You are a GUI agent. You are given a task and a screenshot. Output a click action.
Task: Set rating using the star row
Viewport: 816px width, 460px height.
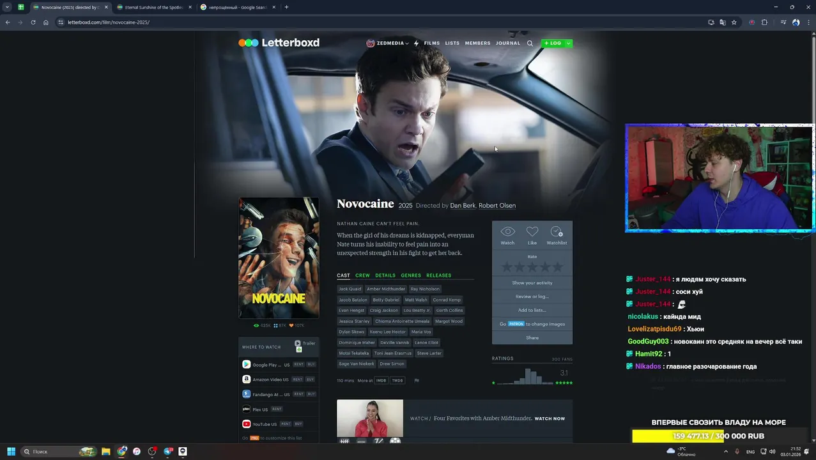(532, 267)
